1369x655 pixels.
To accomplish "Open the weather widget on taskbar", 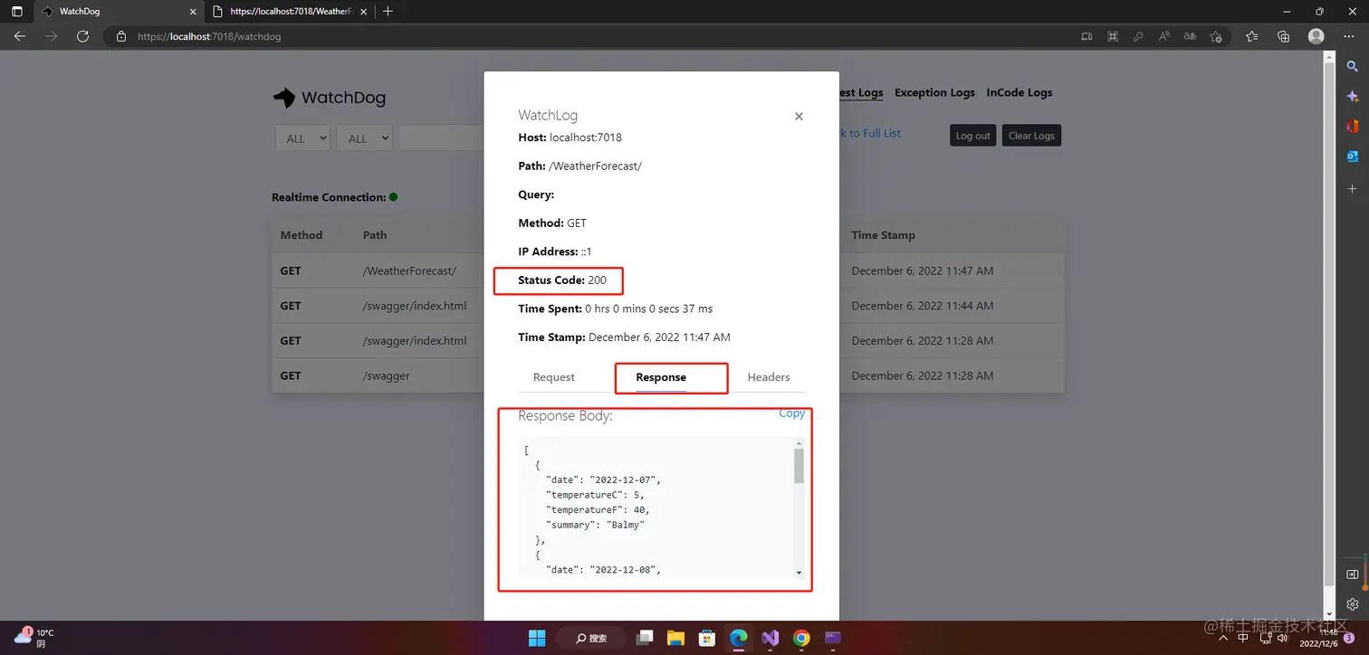I will point(34,638).
